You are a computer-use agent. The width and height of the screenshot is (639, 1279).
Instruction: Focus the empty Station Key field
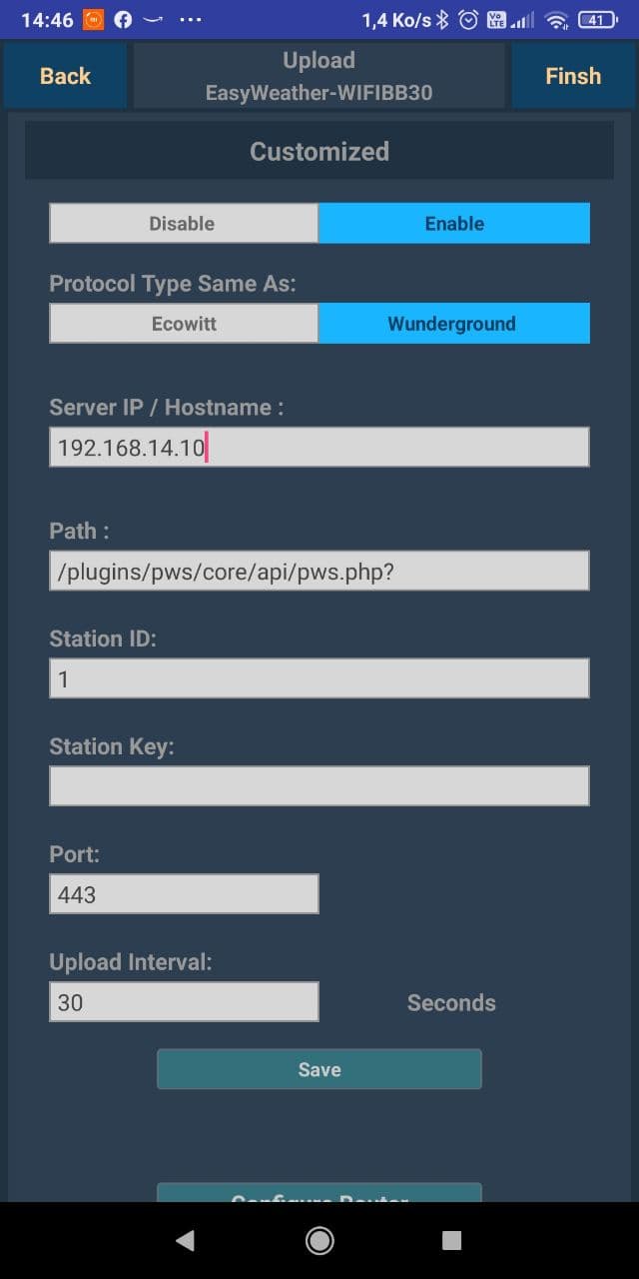pyautogui.click(x=319, y=786)
